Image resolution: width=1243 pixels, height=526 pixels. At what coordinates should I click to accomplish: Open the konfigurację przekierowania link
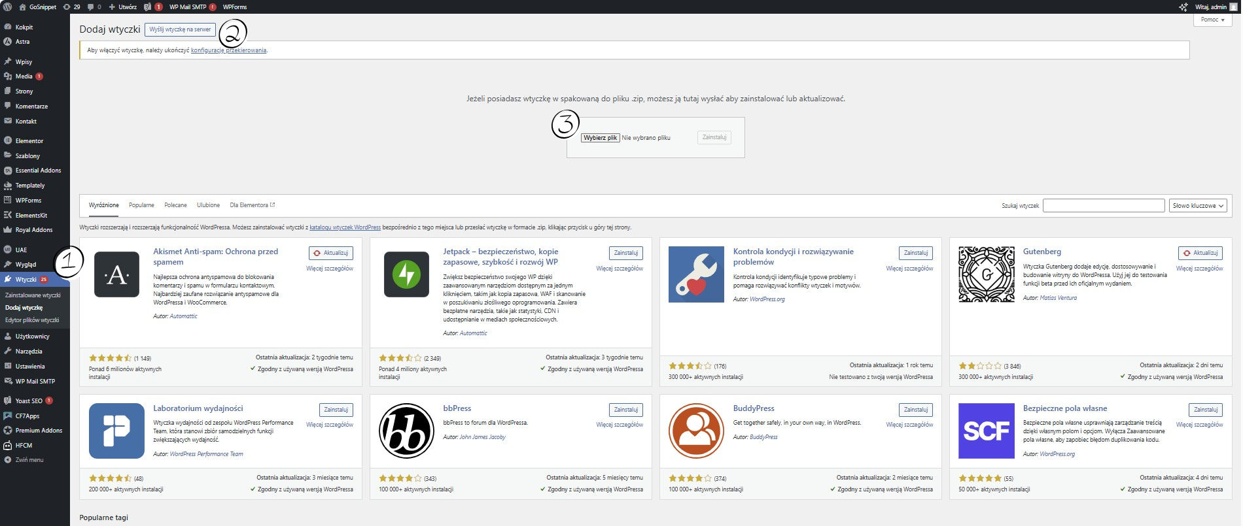tap(228, 50)
